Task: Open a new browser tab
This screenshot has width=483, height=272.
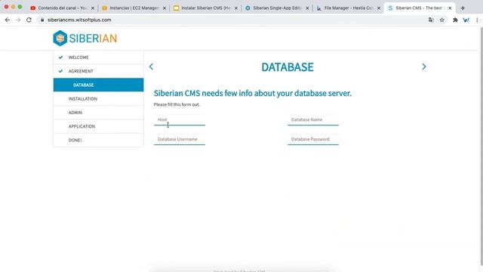Action: click(463, 8)
